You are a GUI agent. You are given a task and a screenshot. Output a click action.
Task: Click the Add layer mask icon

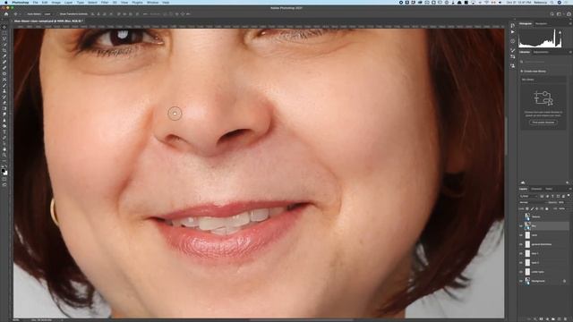541,318
